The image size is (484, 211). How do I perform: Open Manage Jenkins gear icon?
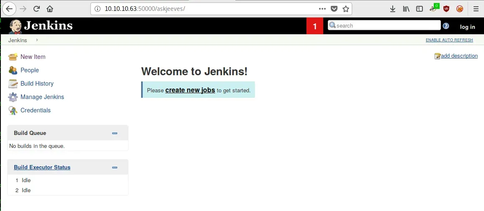point(13,97)
